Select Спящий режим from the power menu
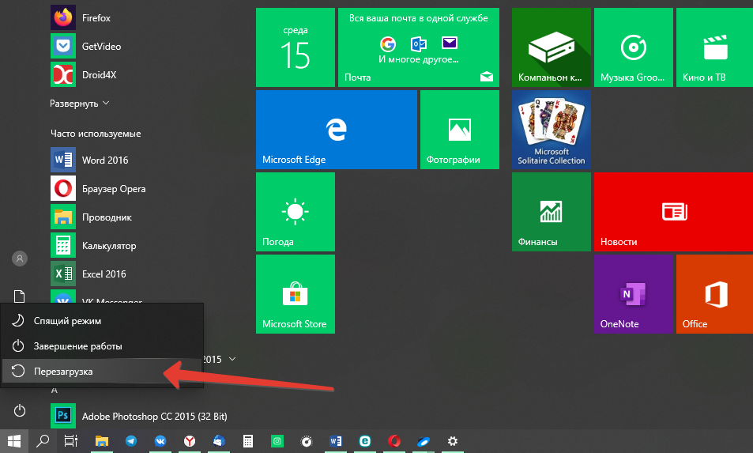753x453 pixels. click(x=67, y=321)
